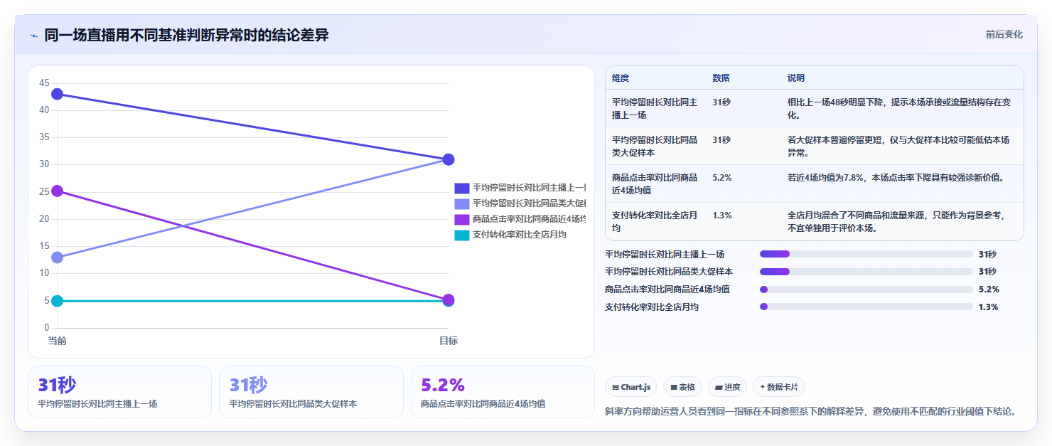Click the lightning icon beside the title
The height and width of the screenshot is (446, 1052).
tap(34, 36)
